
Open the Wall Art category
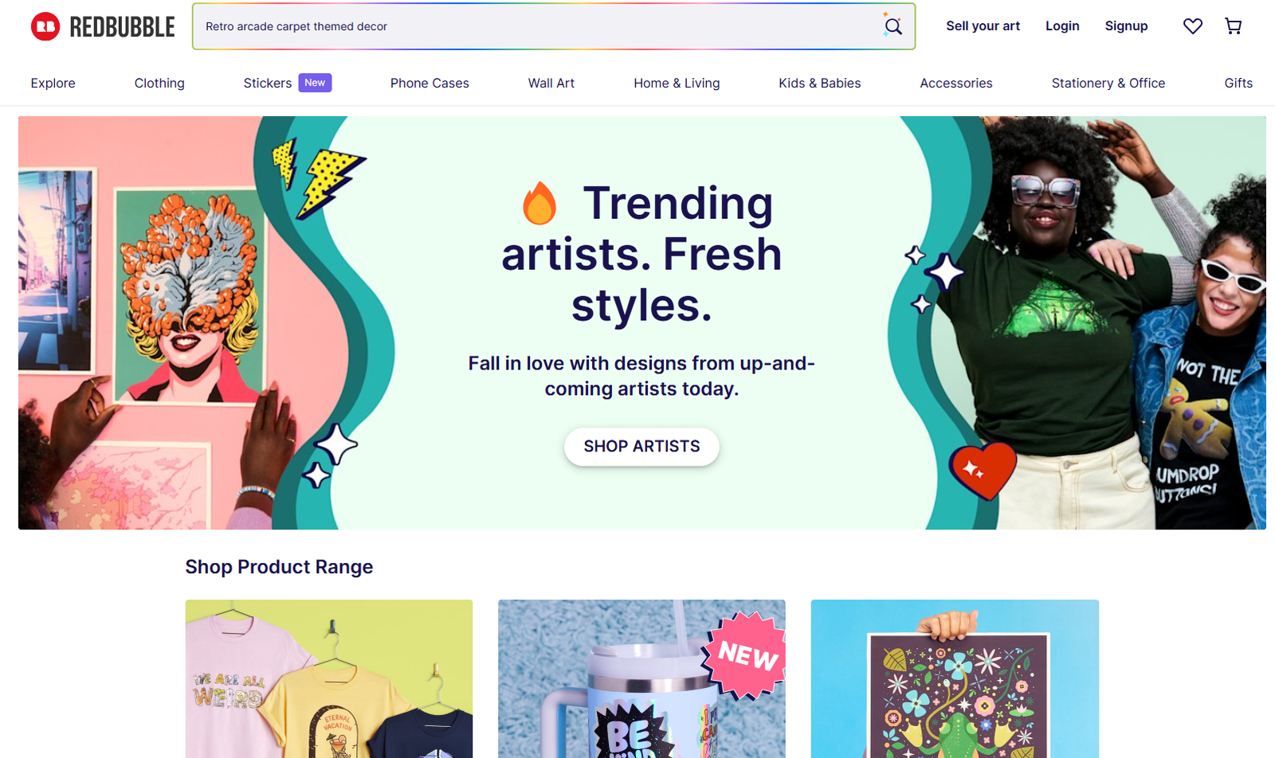551,83
